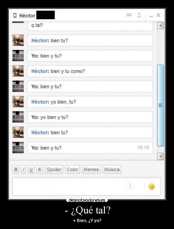This screenshot has width=174, height=229.
Task: Open the Color picker button
Action: pos(73,169)
